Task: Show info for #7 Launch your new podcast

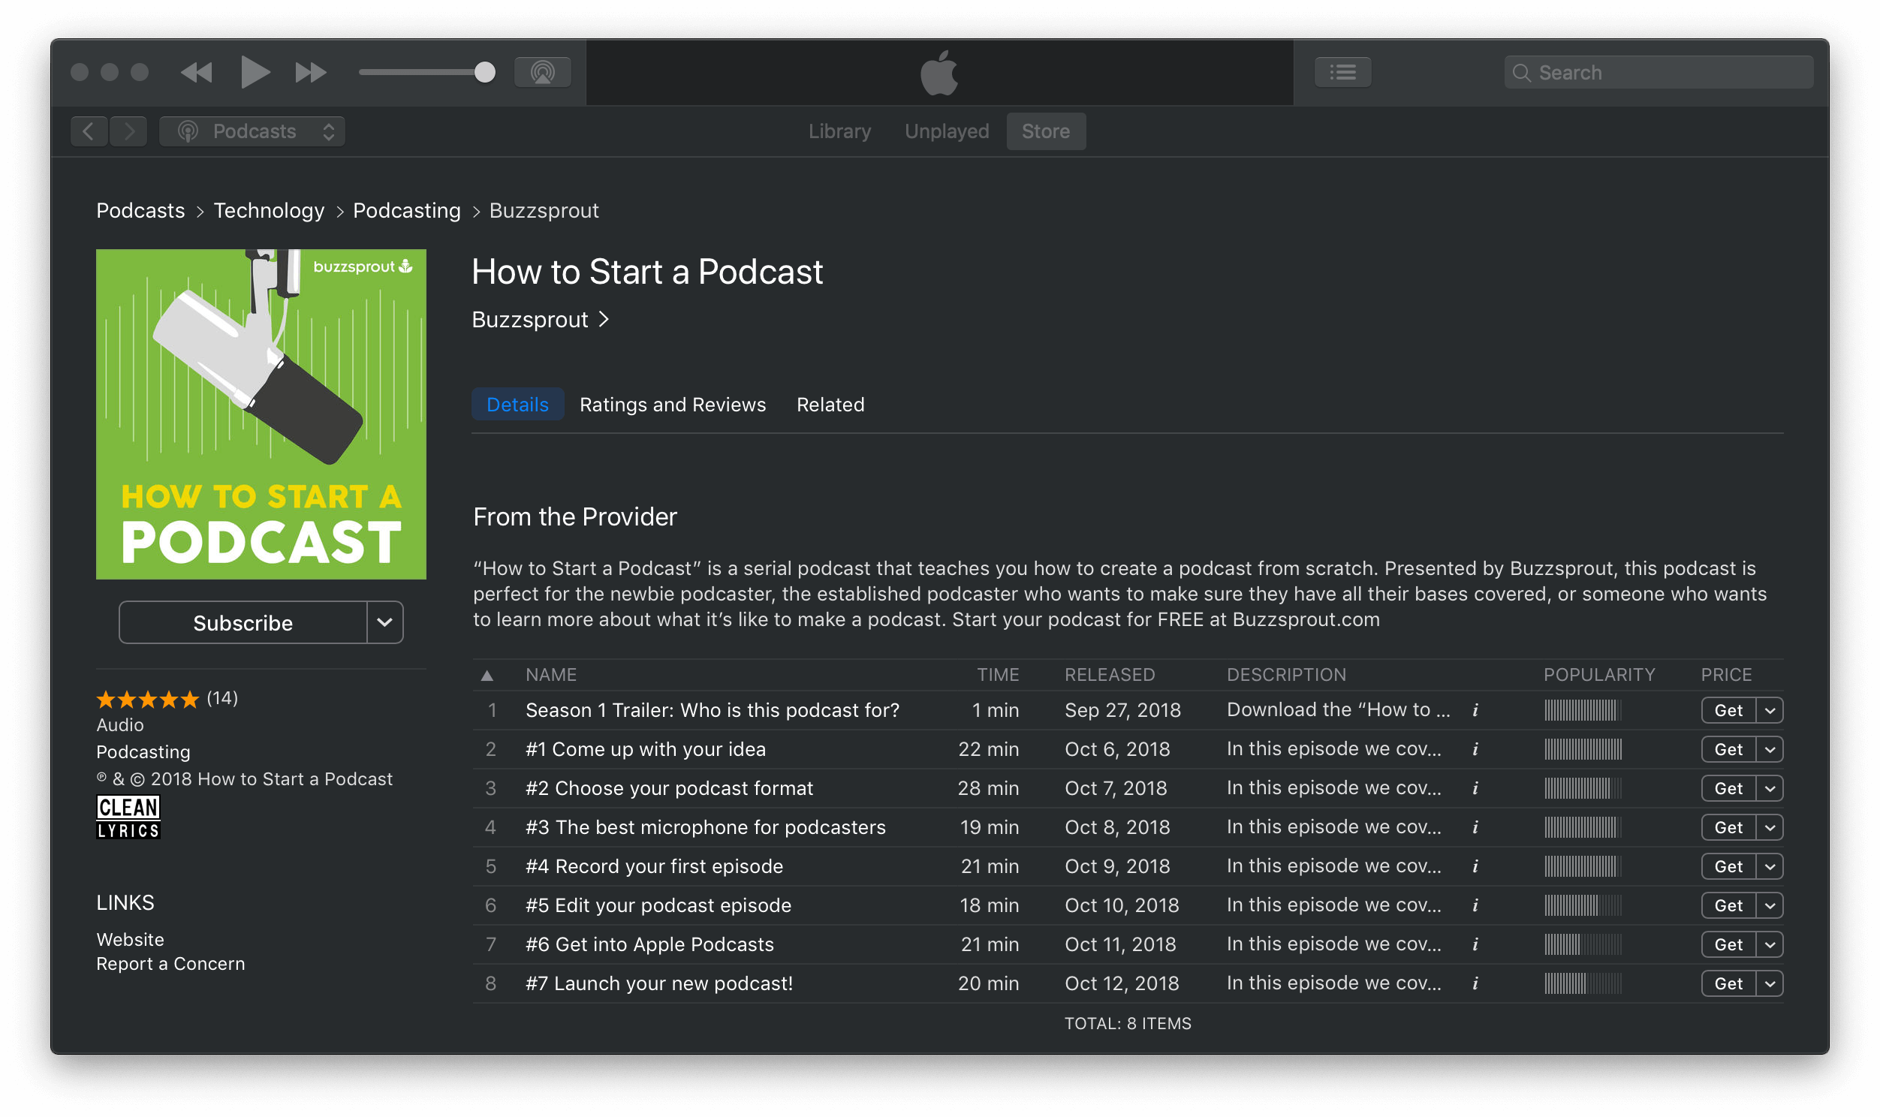Action: (1476, 984)
